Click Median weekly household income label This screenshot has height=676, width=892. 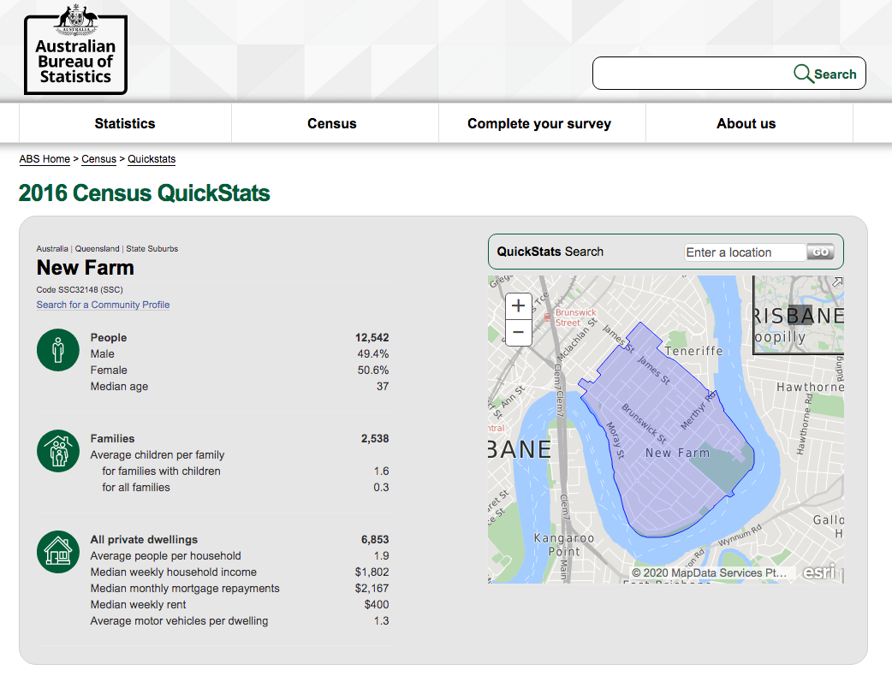(x=174, y=572)
